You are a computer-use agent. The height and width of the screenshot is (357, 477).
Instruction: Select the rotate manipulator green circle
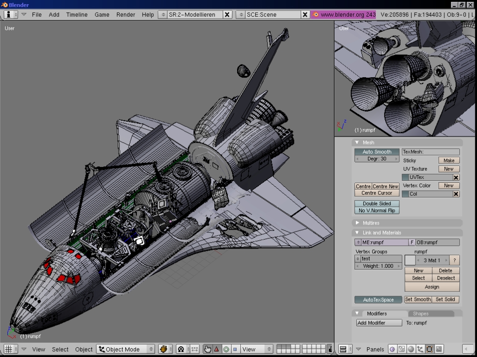tap(227, 349)
